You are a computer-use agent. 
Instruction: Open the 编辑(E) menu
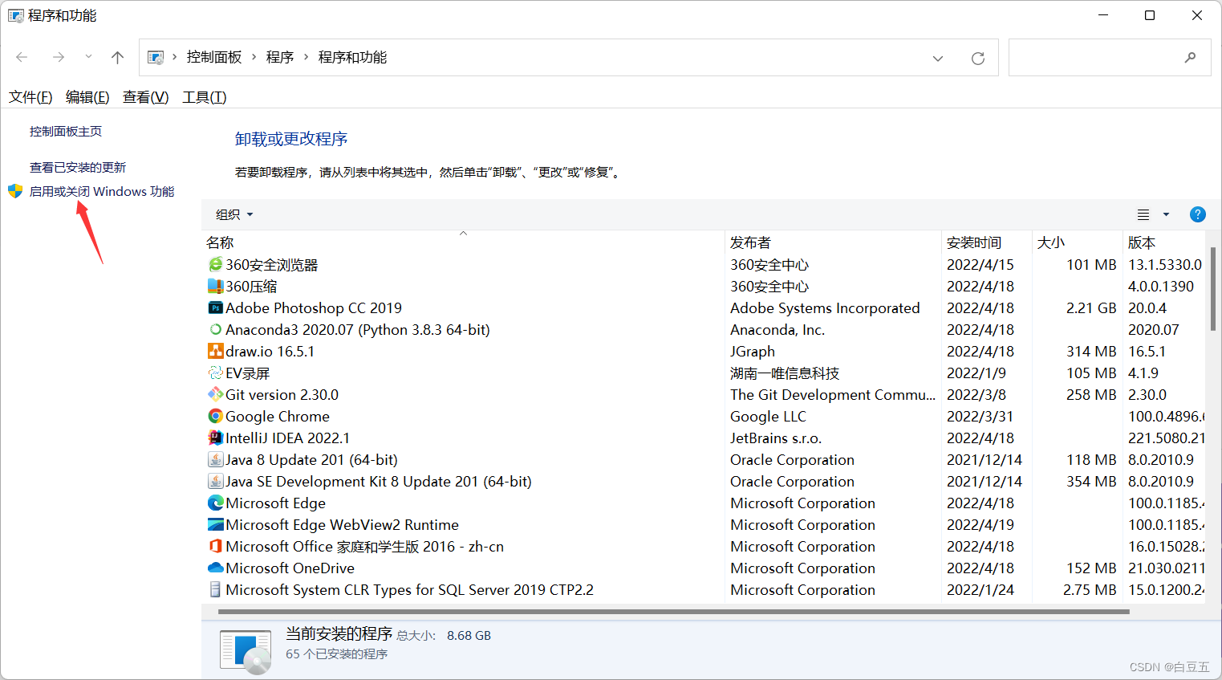[x=87, y=97]
